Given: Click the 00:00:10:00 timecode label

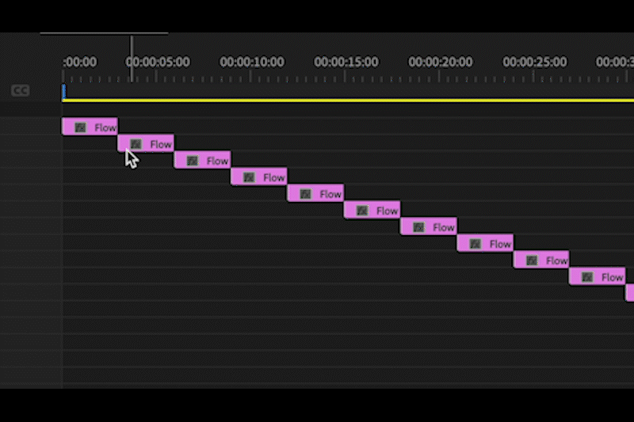Looking at the screenshot, I should (252, 62).
